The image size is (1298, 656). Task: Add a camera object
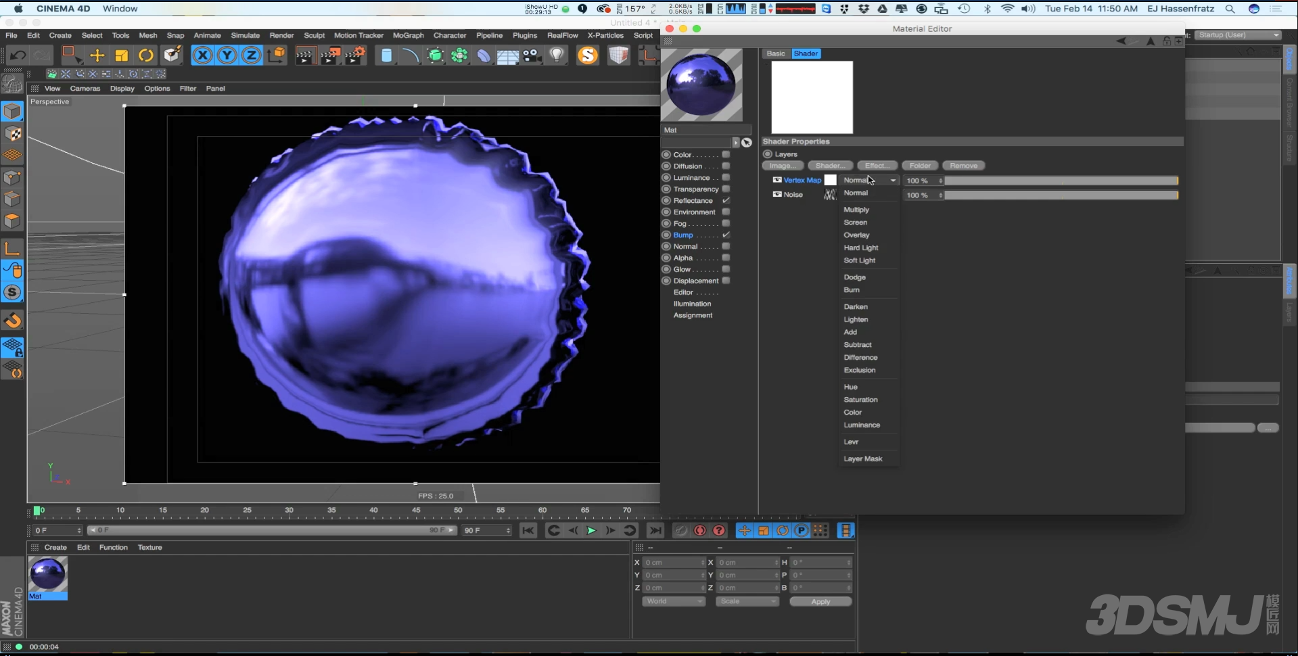pyautogui.click(x=532, y=55)
